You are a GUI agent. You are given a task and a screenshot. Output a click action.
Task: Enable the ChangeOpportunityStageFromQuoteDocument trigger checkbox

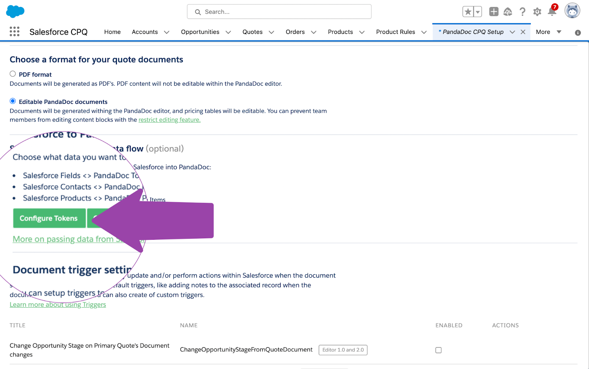438,350
